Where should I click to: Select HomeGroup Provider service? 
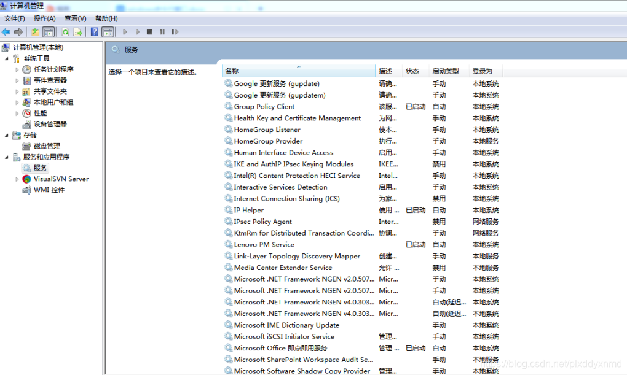coord(268,141)
